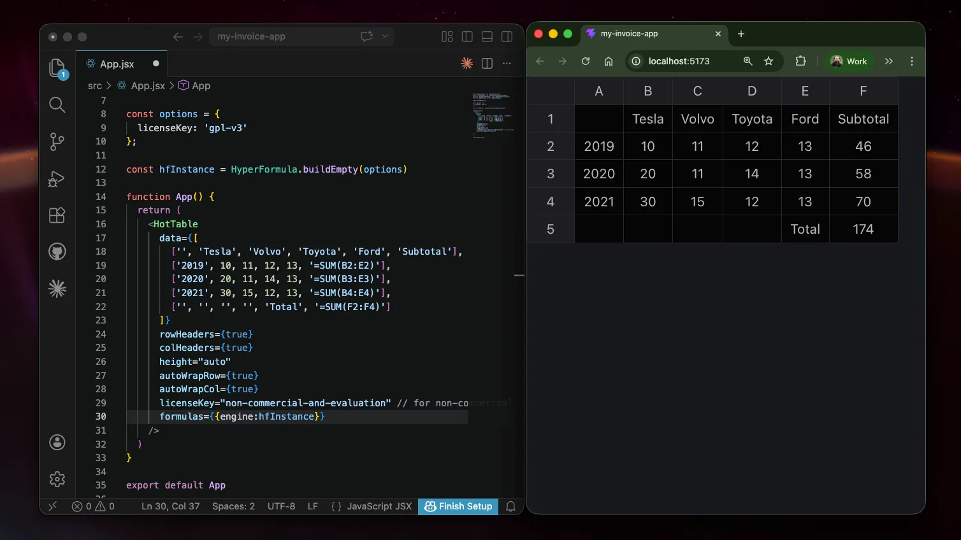Click the Accounts icon in activity bar
This screenshot has width=961, height=540.
[57, 442]
